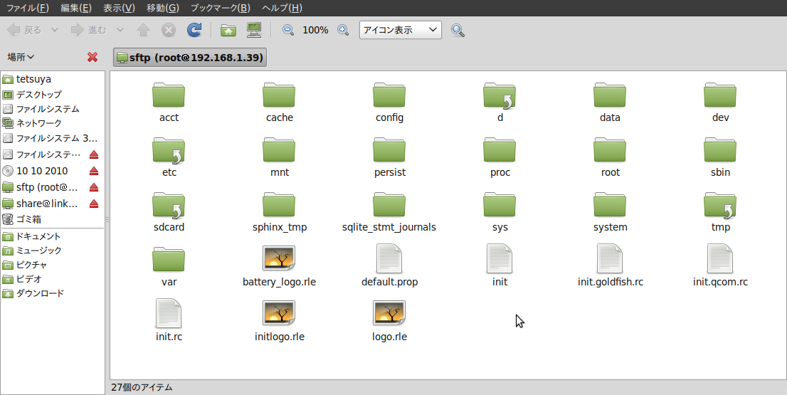Click the Stop loading icon
The width and height of the screenshot is (787, 395).
[169, 30]
